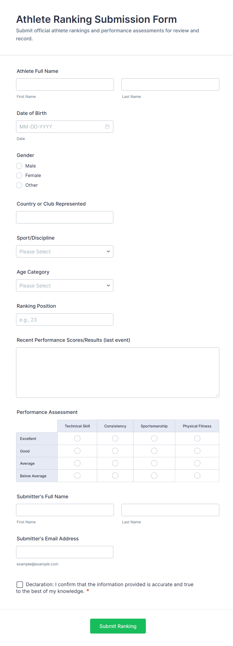Viewport: 233px width, 646px height.
Task: Rate Consistency as Good
Action: (x=115, y=451)
